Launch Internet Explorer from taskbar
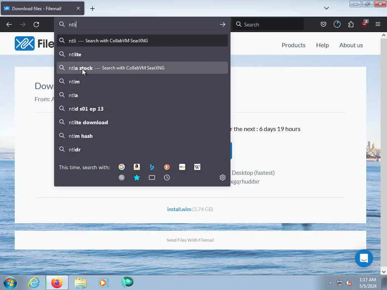387x290 pixels. click(34, 282)
